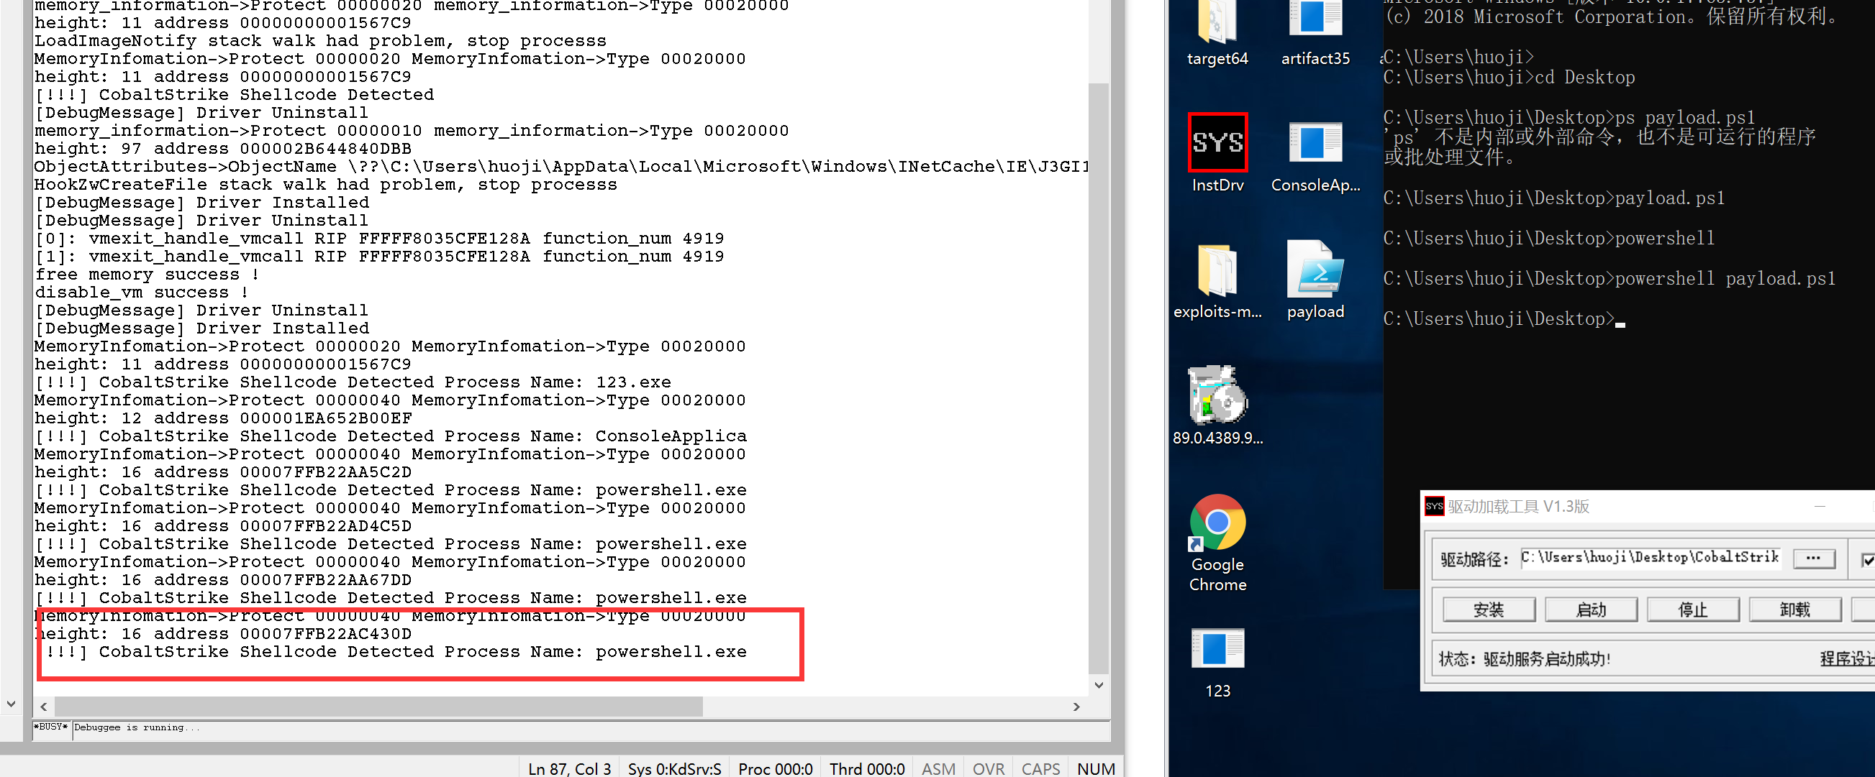Open the exploits-m... folder icon
This screenshot has height=777, width=1875.
pyautogui.click(x=1217, y=270)
